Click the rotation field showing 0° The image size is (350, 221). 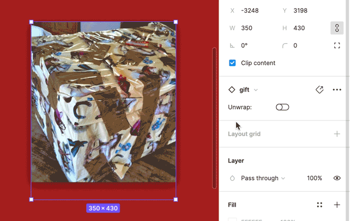click(252, 46)
